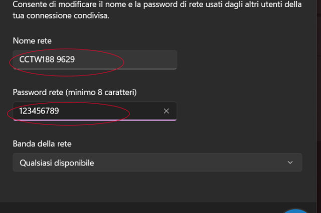Click the Nome rete label
321x213 pixels.
coord(32,40)
